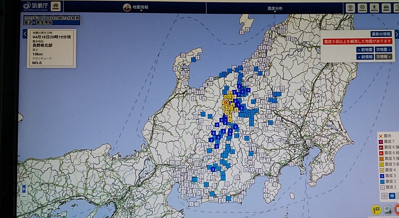Click the magnifier 'more' icon

click(388, 210)
